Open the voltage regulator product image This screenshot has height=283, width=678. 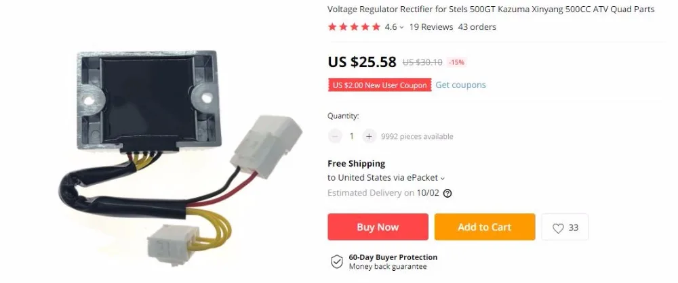180,158
